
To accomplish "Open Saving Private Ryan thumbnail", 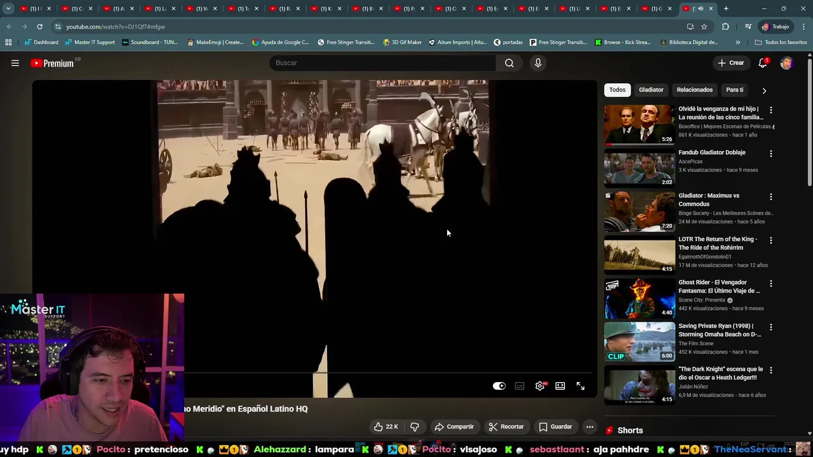I will pyautogui.click(x=640, y=341).
